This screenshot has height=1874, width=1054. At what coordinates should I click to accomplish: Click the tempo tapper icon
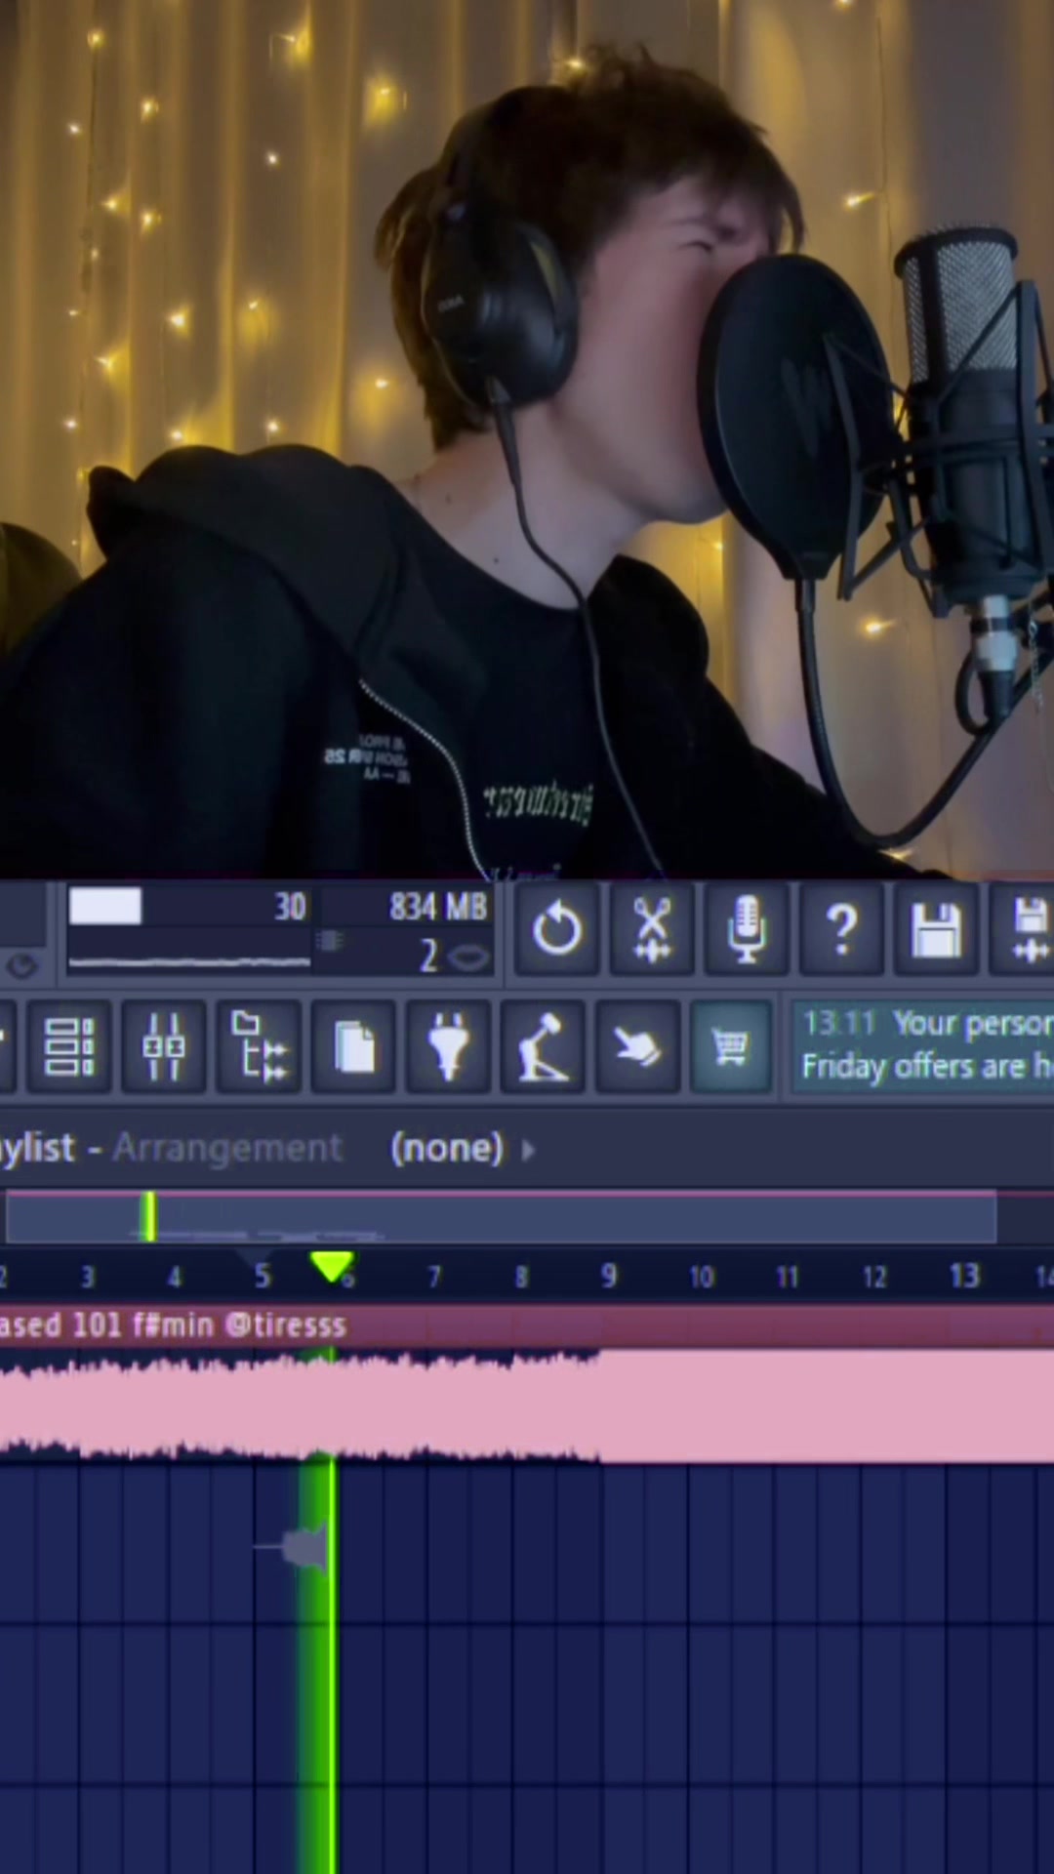click(x=543, y=1047)
